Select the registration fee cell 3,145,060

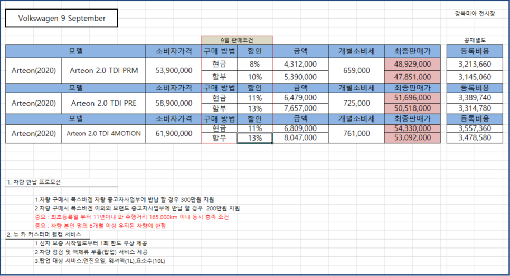click(x=475, y=77)
